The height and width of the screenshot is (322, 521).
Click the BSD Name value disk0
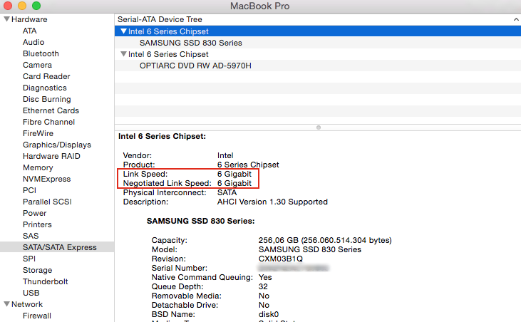pyautogui.click(x=269, y=314)
